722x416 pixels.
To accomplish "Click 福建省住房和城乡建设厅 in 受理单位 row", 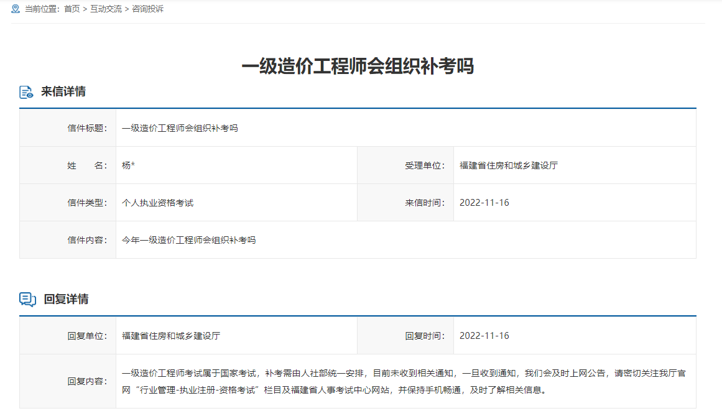I will click(509, 165).
